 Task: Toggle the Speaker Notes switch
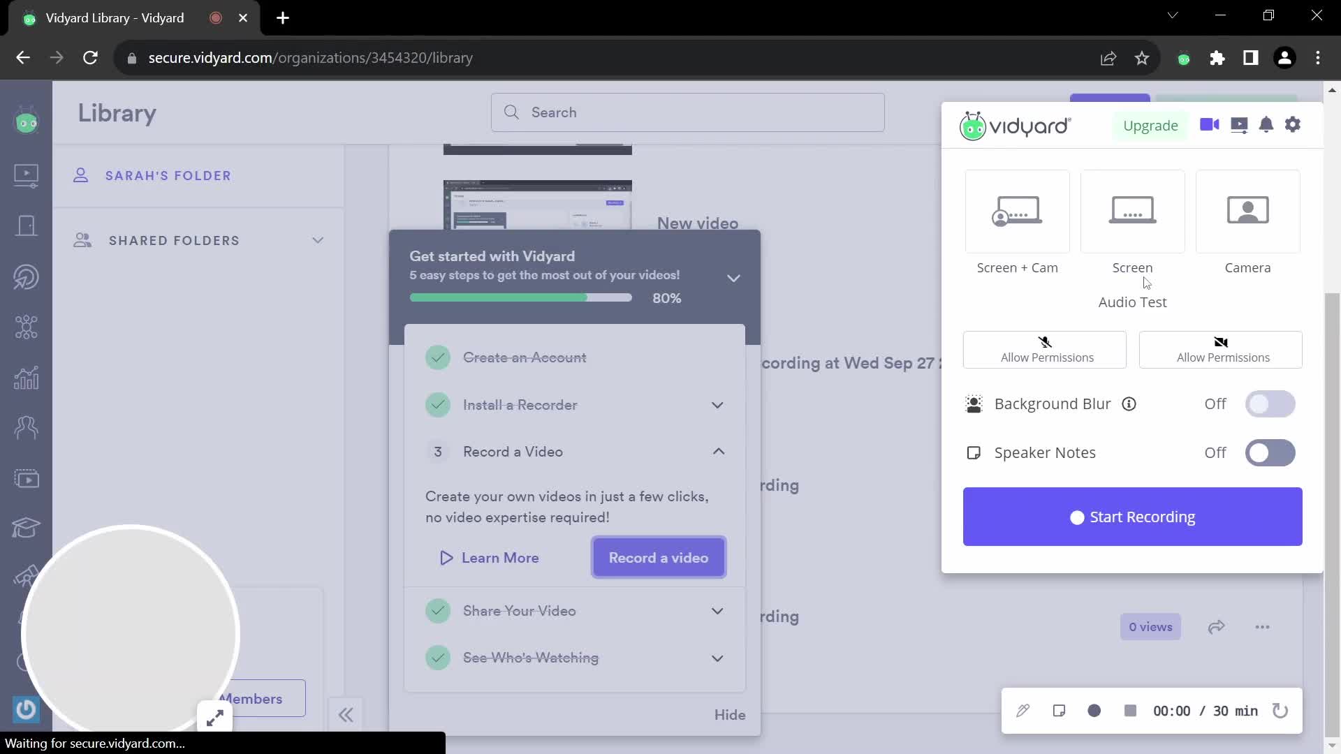click(1270, 453)
